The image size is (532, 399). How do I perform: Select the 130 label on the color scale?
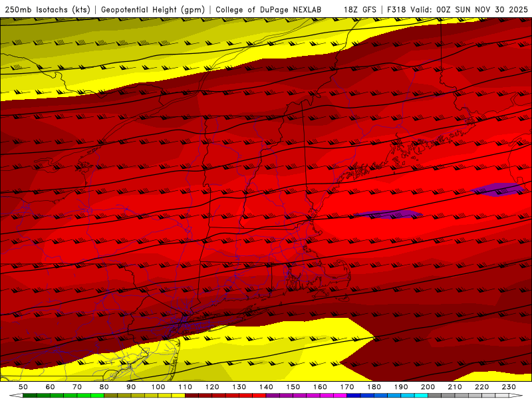[239, 387]
